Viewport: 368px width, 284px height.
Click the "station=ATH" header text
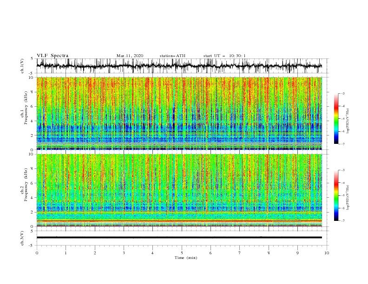tap(172, 56)
